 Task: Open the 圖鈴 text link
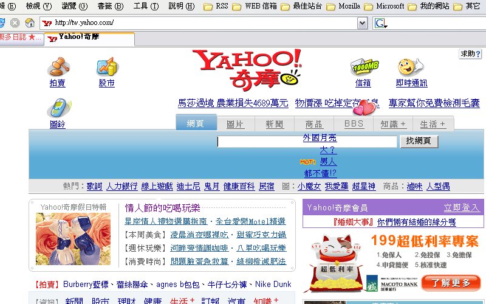(57, 124)
